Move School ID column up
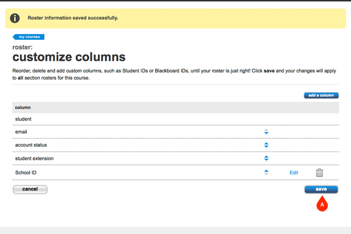The image size is (351, 234). pos(266,170)
